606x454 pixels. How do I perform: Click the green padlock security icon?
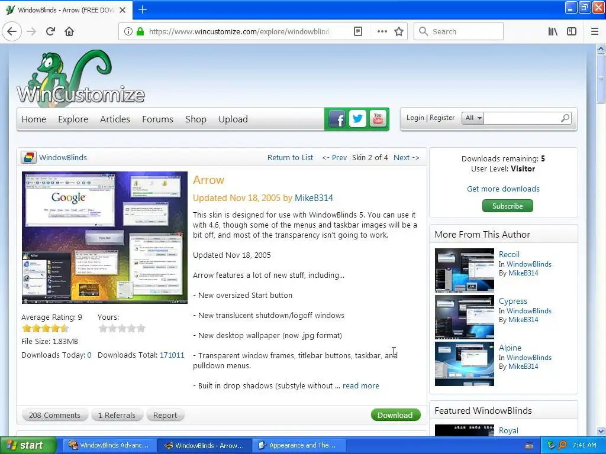(140, 32)
